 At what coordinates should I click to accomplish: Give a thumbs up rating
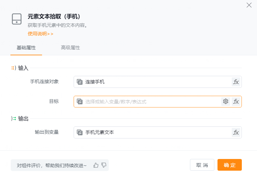pyautogui.click(x=96, y=165)
